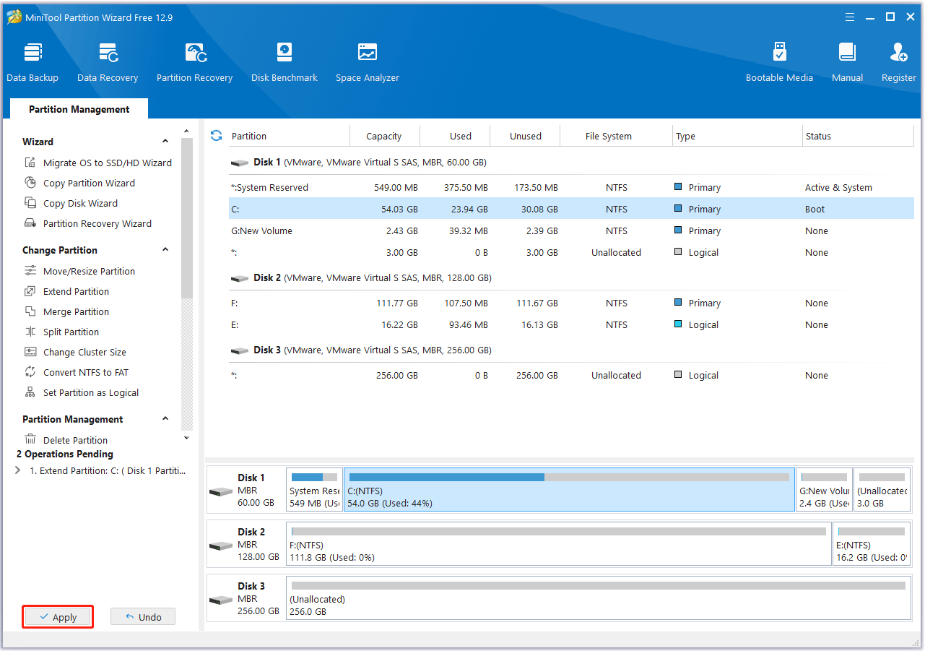Sort by the Status column header
Screen dimensions: 925x651
click(x=858, y=136)
